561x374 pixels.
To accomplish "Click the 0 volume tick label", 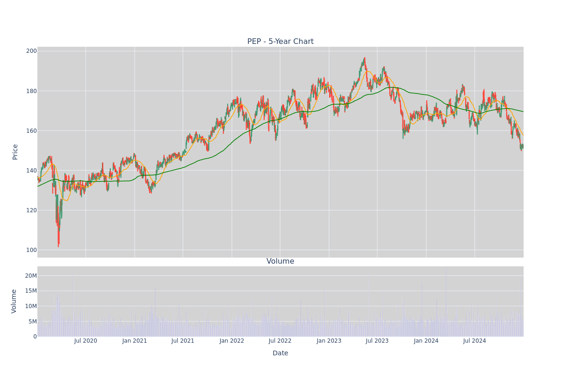I will (x=35, y=337).
